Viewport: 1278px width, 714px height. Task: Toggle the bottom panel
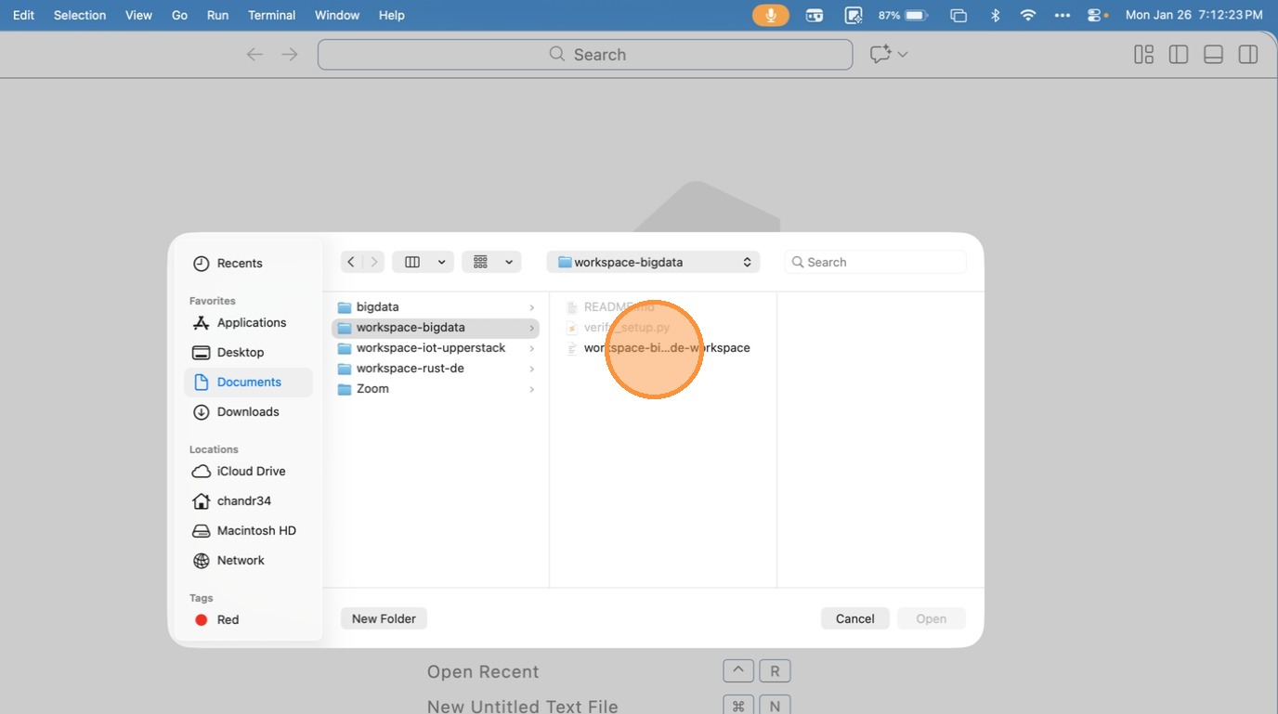(x=1213, y=55)
